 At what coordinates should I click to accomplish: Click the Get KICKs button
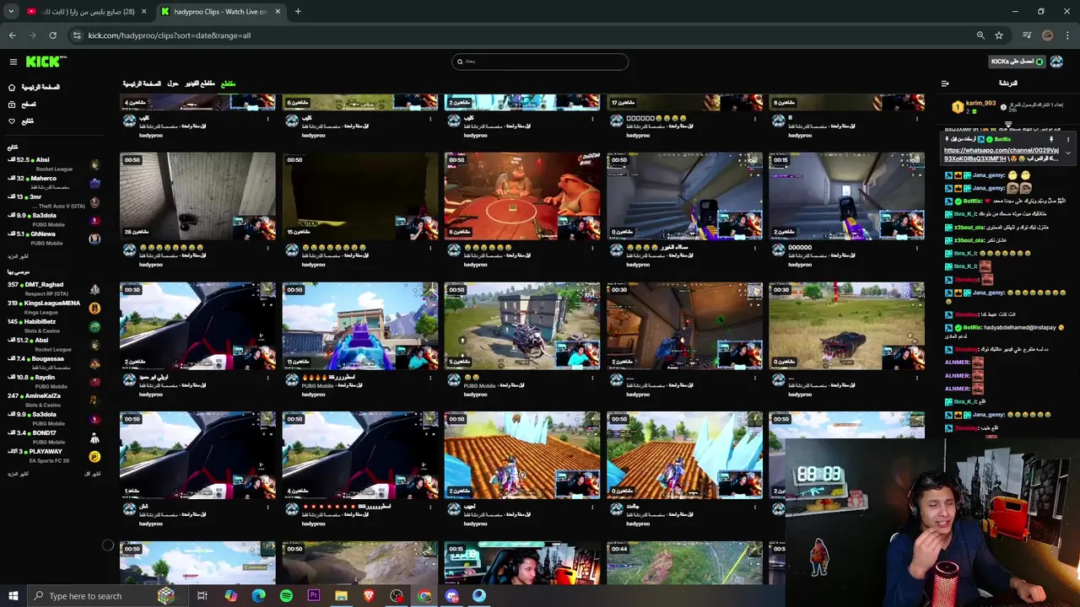[1018, 62]
